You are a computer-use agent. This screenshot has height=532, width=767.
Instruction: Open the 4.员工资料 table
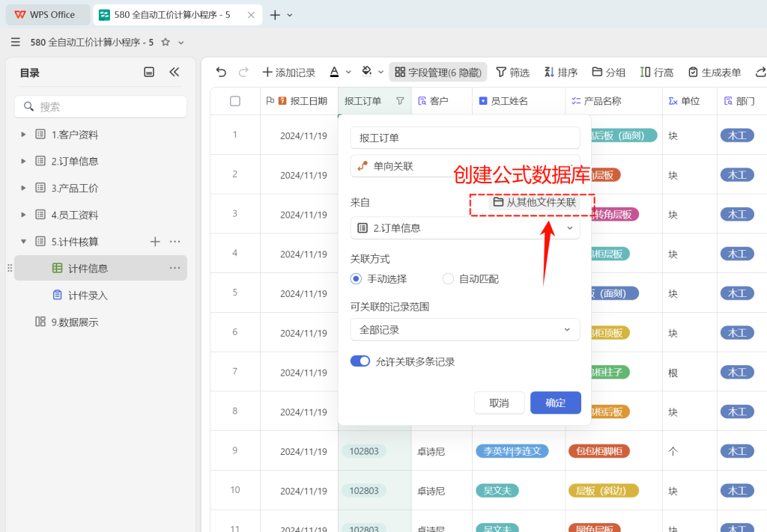(x=74, y=215)
